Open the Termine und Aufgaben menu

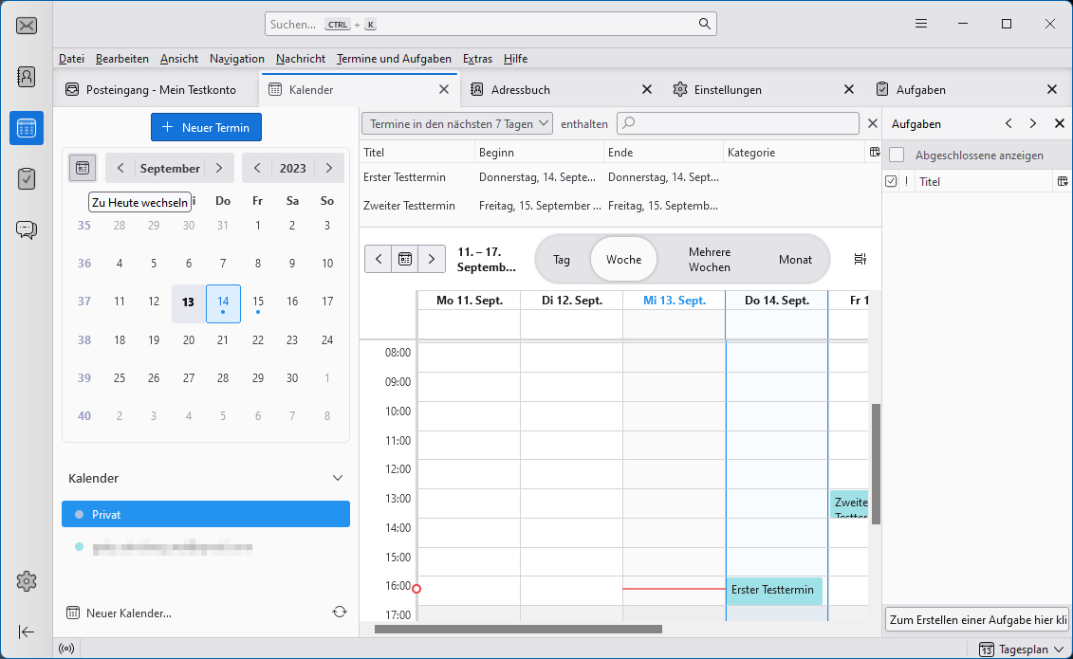(x=394, y=59)
